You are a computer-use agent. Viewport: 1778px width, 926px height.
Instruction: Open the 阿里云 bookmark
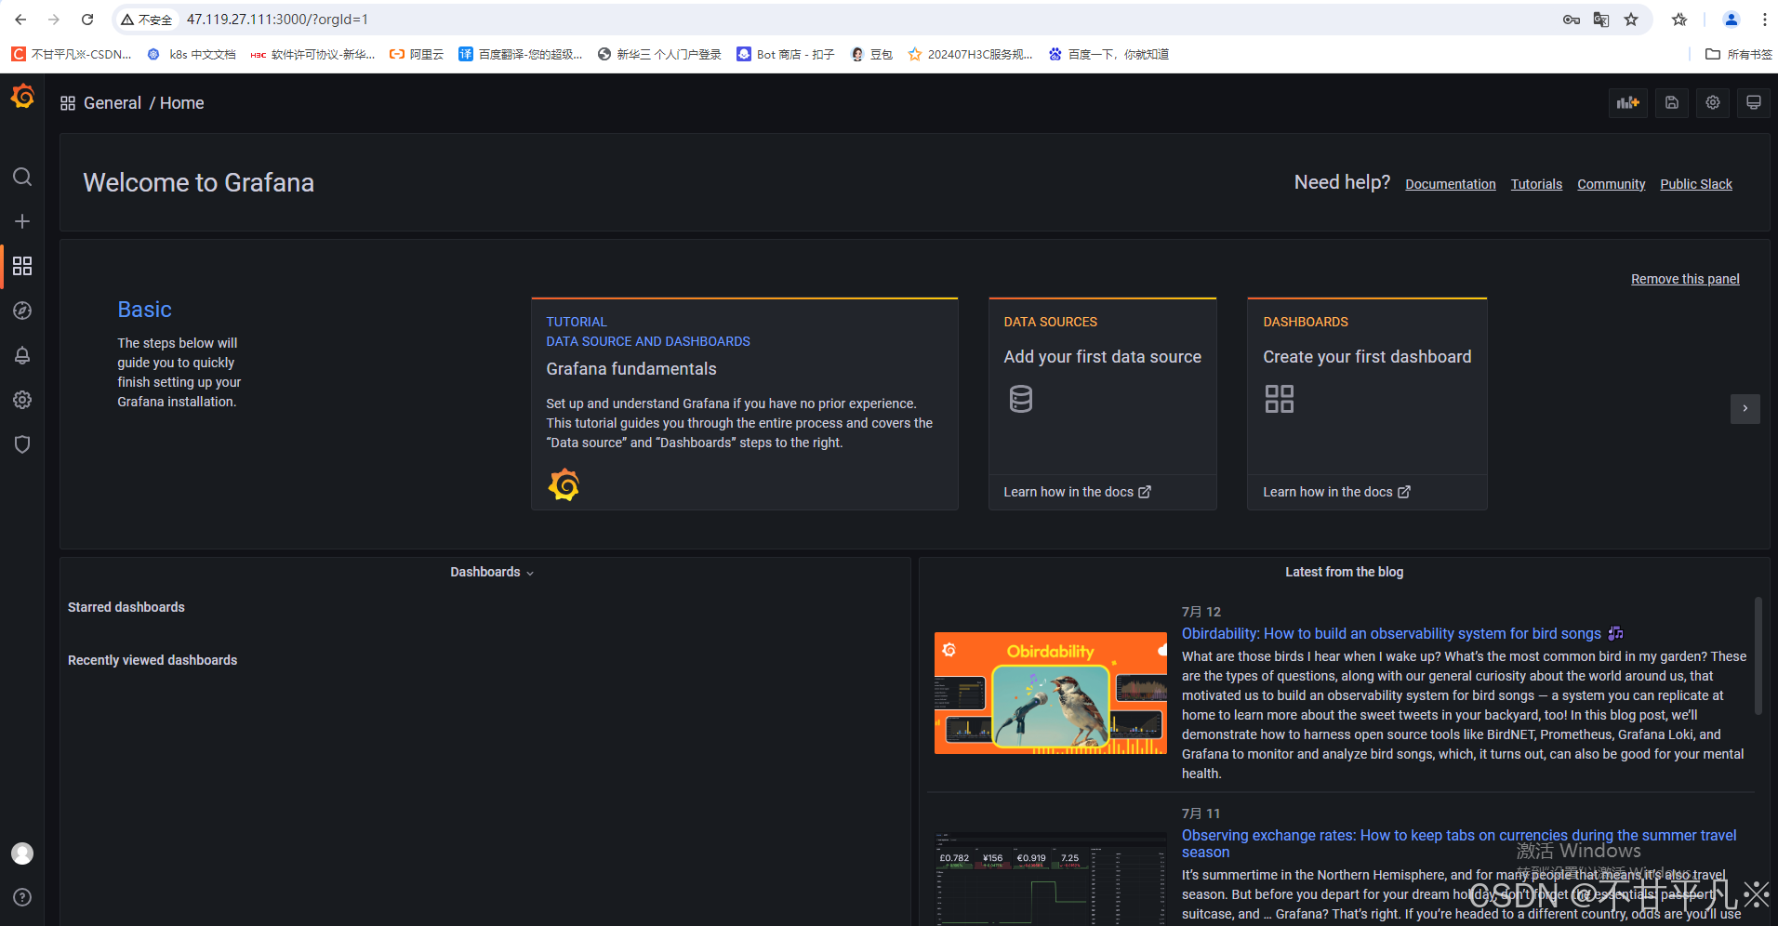(x=417, y=55)
